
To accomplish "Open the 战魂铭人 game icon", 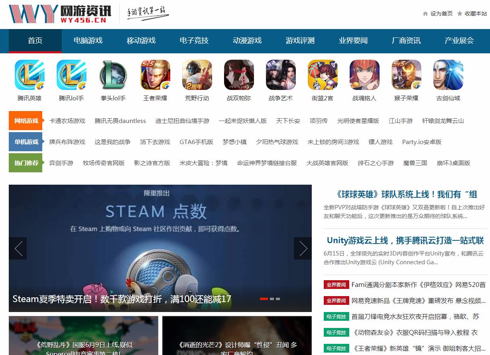I will tap(364, 75).
